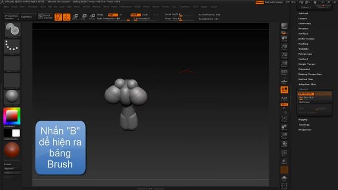Toggle the Transp transparency icon
This screenshot has height=190, width=338.
click(284, 161)
